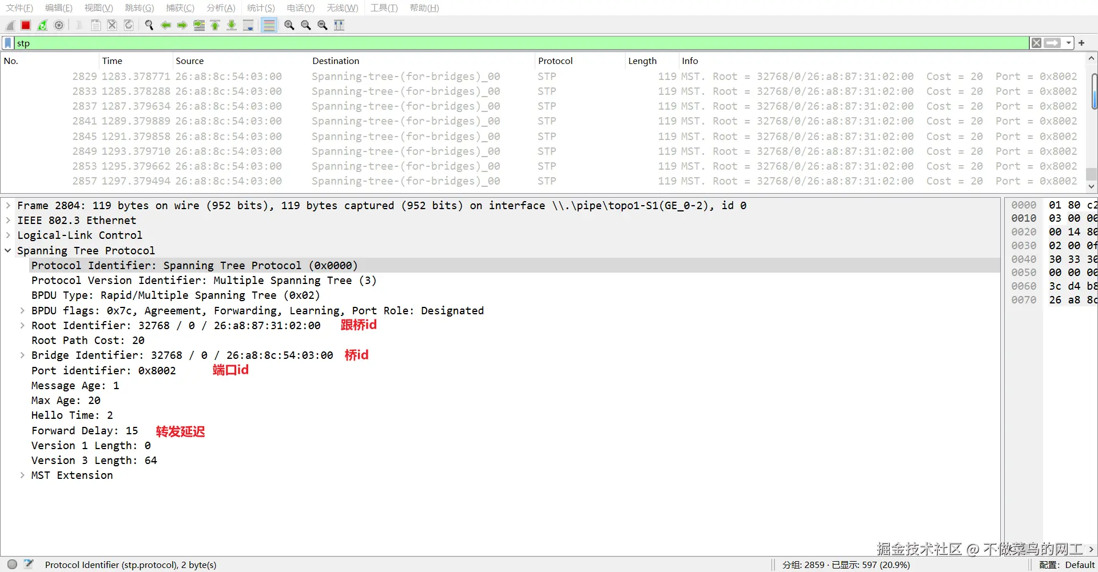Open the 文件(F) menu
The width and height of the screenshot is (1098, 572).
click(19, 8)
